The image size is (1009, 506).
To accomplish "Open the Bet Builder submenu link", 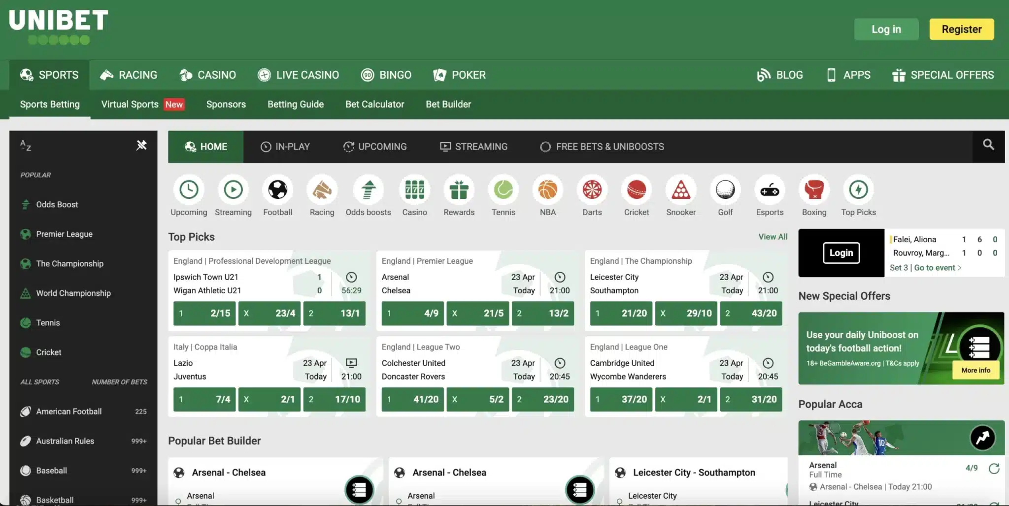I will pyautogui.click(x=448, y=104).
